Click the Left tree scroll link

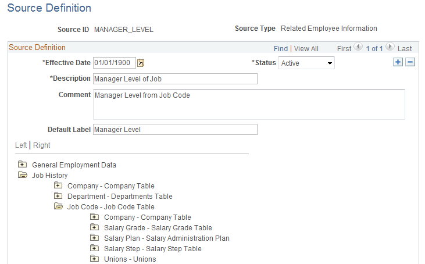point(21,145)
